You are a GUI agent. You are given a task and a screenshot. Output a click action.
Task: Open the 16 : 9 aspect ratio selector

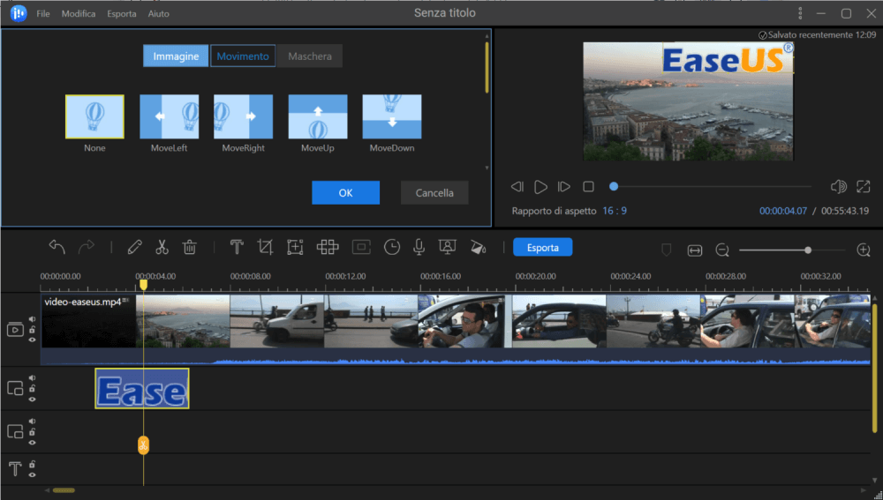pyautogui.click(x=615, y=211)
